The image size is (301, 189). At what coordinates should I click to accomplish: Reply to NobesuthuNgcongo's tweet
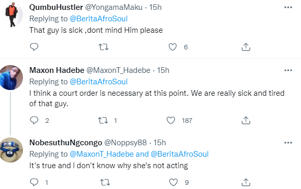34,182
